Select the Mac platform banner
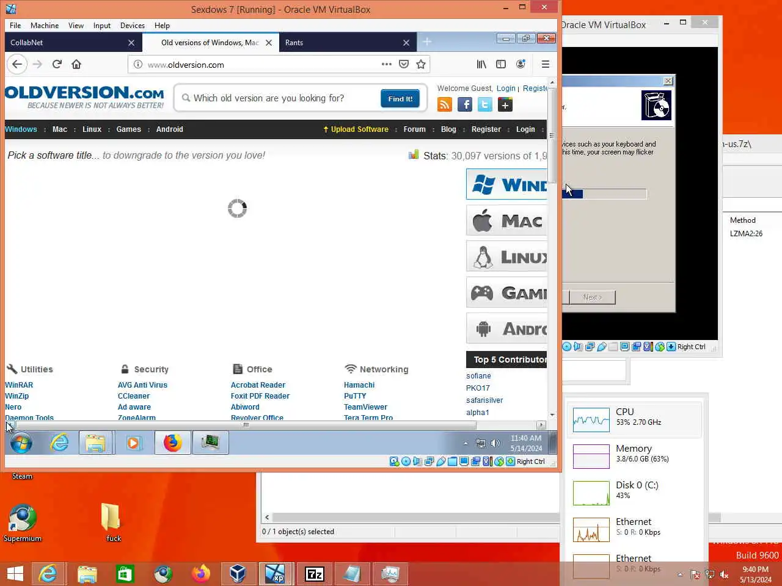The image size is (782, 586). pos(506,220)
